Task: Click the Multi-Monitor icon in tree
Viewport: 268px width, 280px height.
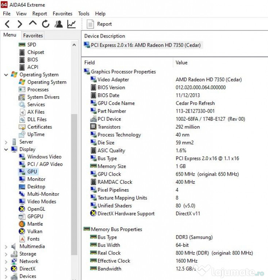Action: [x=22, y=194]
